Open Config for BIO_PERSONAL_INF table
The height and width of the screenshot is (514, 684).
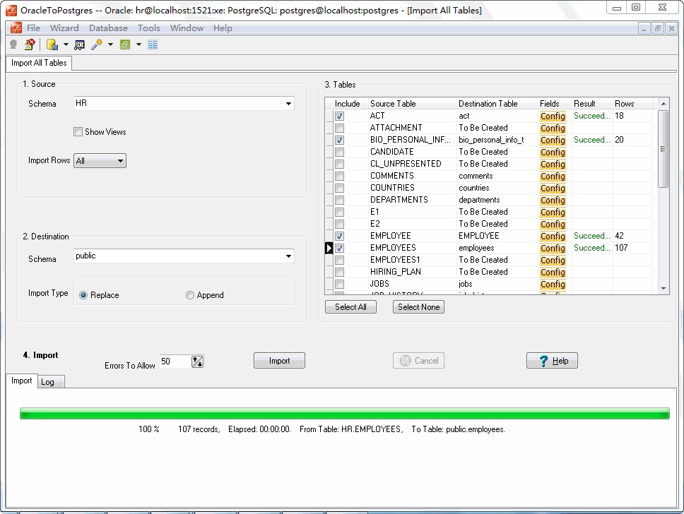pos(553,140)
